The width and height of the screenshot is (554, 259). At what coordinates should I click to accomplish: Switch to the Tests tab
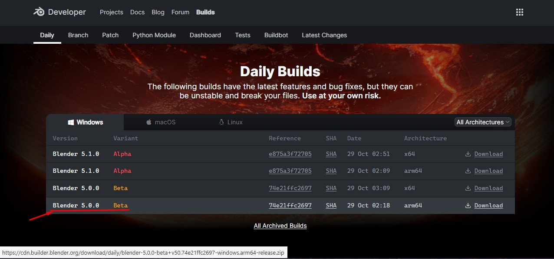[x=243, y=35]
